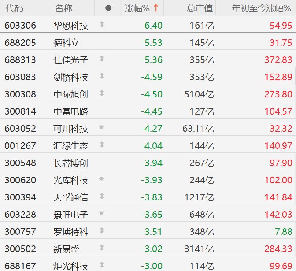Click the 5104亿 market cap value
The width and height of the screenshot is (296, 271).
tap(199, 94)
